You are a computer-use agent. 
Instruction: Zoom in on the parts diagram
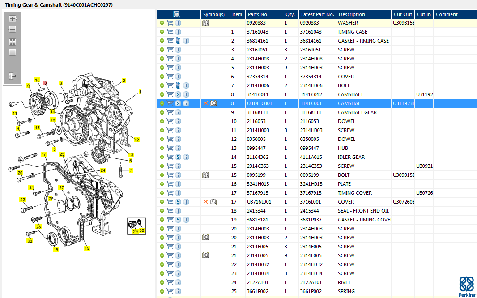13,19
